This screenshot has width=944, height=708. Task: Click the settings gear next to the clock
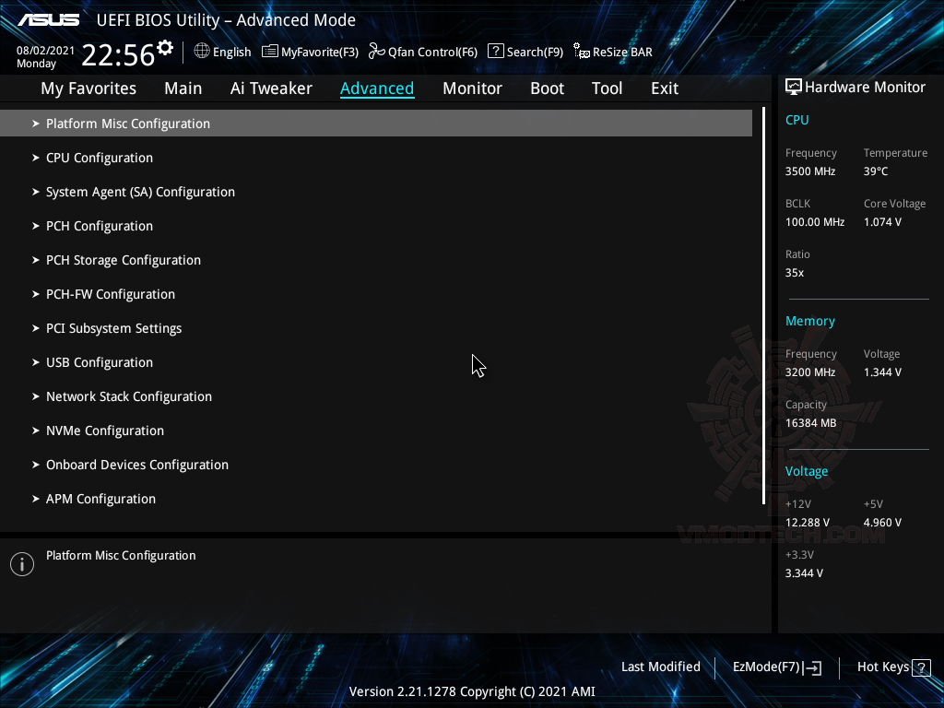165,48
